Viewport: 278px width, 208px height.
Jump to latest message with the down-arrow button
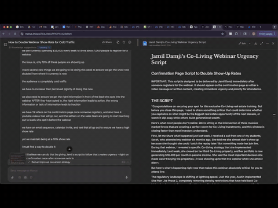pos(69,149)
